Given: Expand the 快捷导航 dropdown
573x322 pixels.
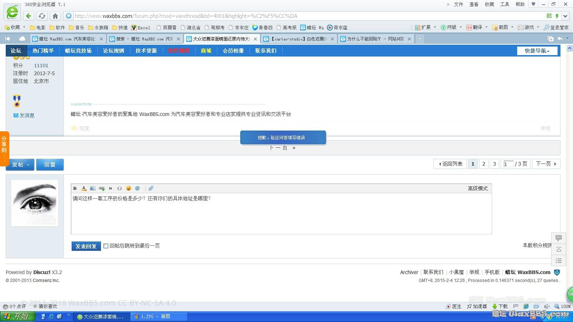Looking at the screenshot, I should [x=537, y=51].
